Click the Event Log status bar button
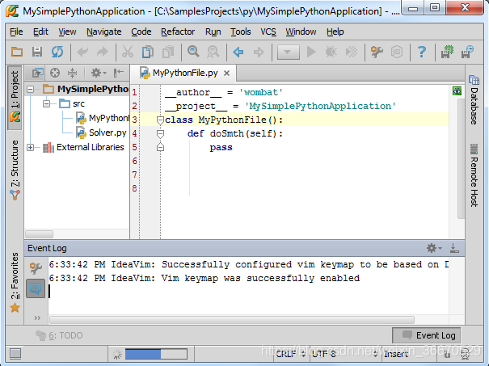This screenshot has width=489, height=366. (426, 335)
